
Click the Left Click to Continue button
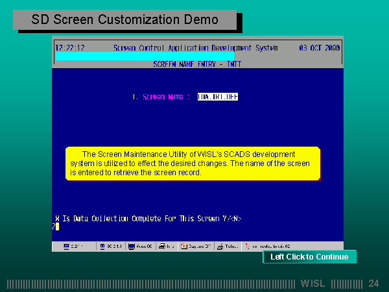pyautogui.click(x=309, y=257)
